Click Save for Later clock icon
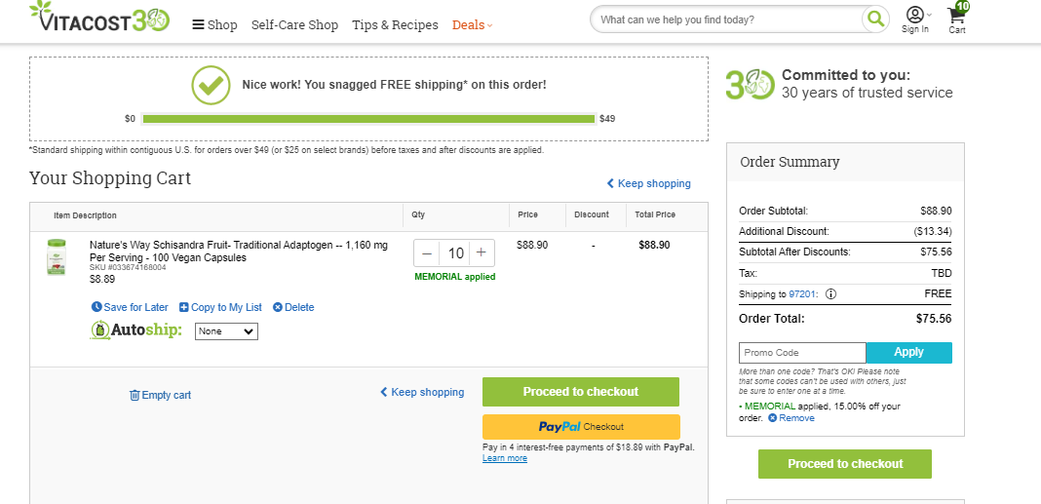 pyautogui.click(x=96, y=307)
